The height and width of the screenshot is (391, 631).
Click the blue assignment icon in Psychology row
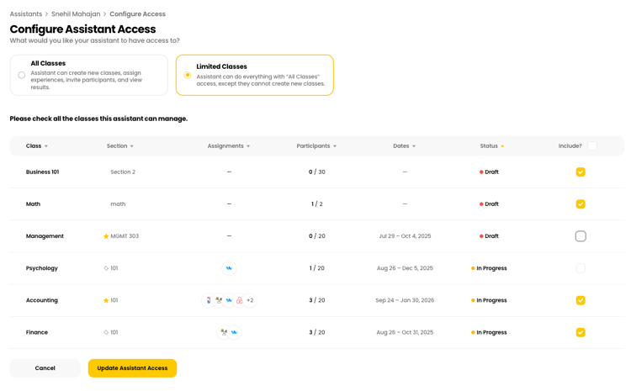[x=229, y=268]
